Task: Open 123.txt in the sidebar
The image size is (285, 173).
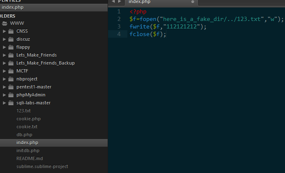Action: [24, 111]
